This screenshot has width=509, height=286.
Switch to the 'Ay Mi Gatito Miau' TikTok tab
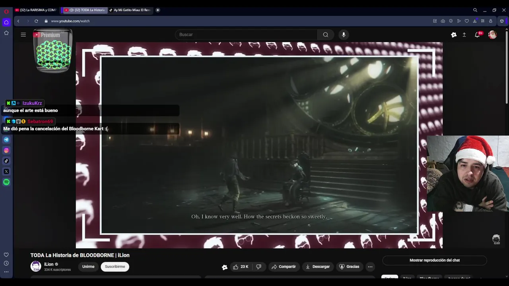click(130, 10)
